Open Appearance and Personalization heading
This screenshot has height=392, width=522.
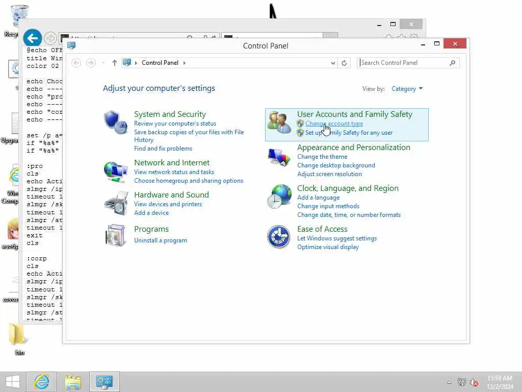pyautogui.click(x=354, y=147)
